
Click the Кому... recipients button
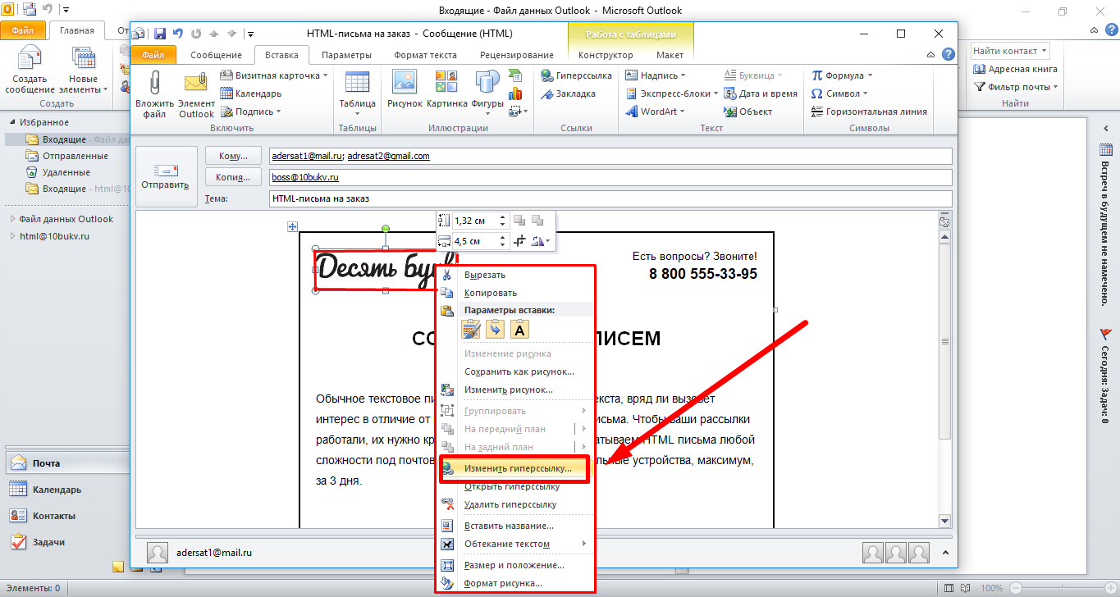tap(233, 156)
